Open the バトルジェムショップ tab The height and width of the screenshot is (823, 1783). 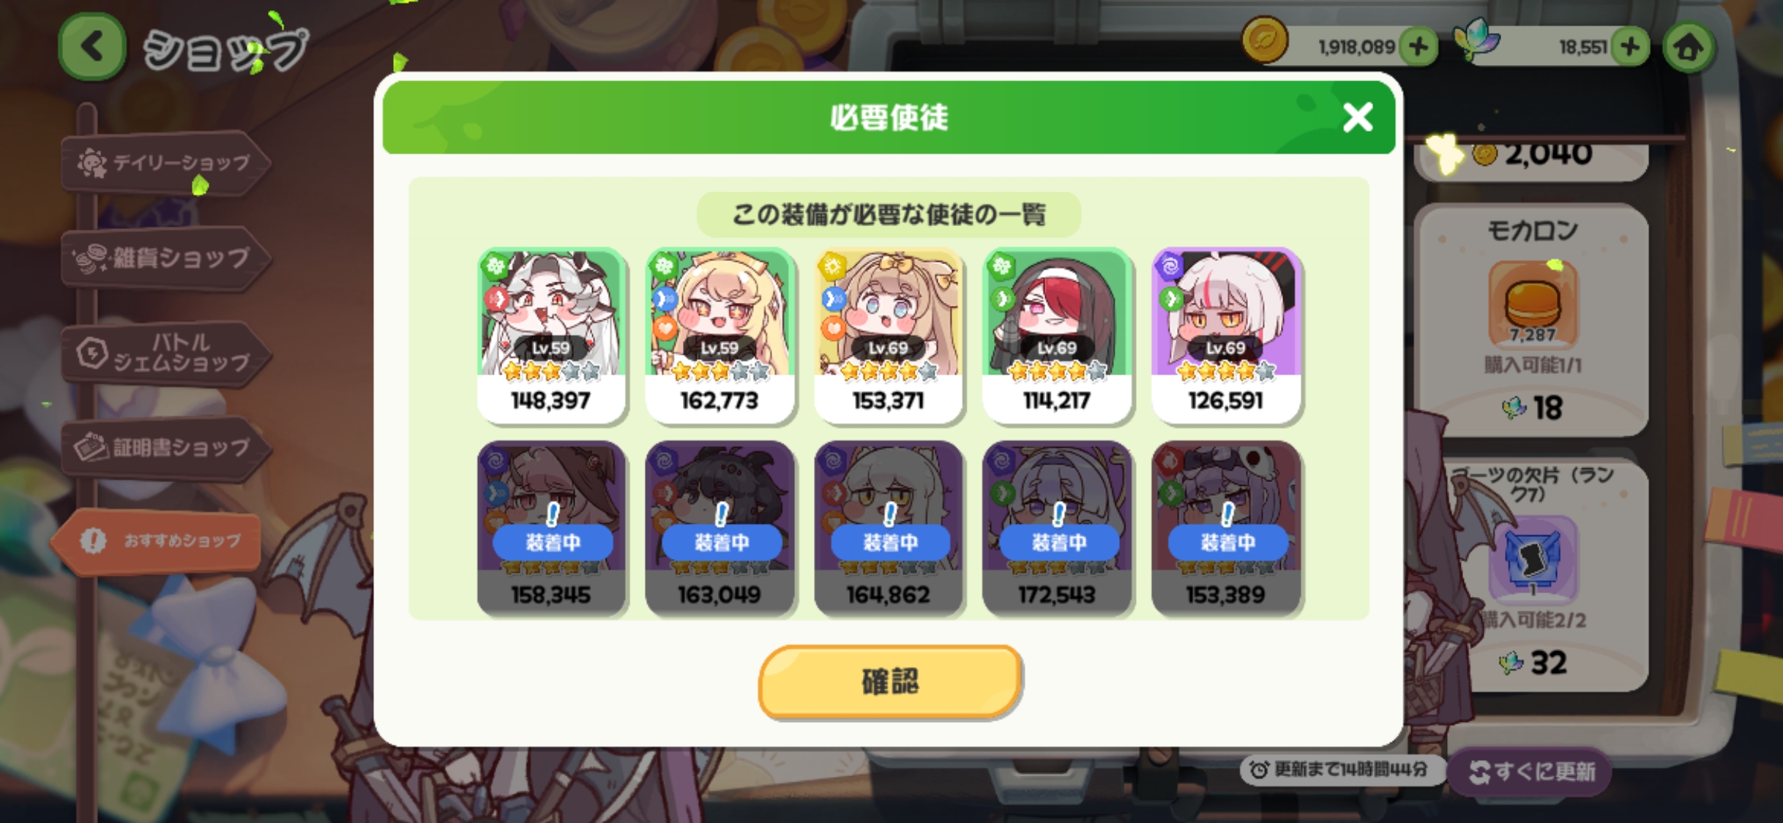pyautogui.click(x=165, y=353)
